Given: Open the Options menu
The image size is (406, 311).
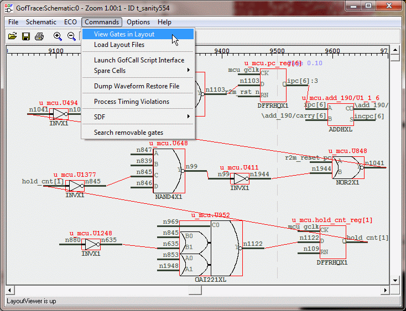Looking at the screenshot, I should pos(138,22).
